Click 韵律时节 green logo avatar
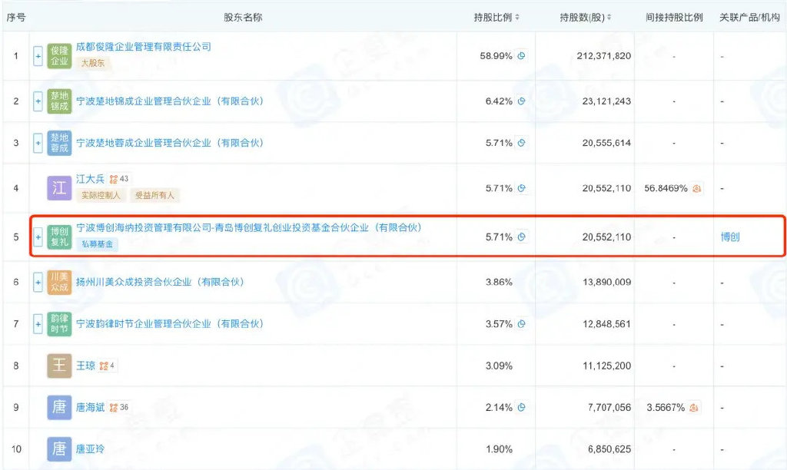Screen dimensions: 787x470 click(x=59, y=324)
